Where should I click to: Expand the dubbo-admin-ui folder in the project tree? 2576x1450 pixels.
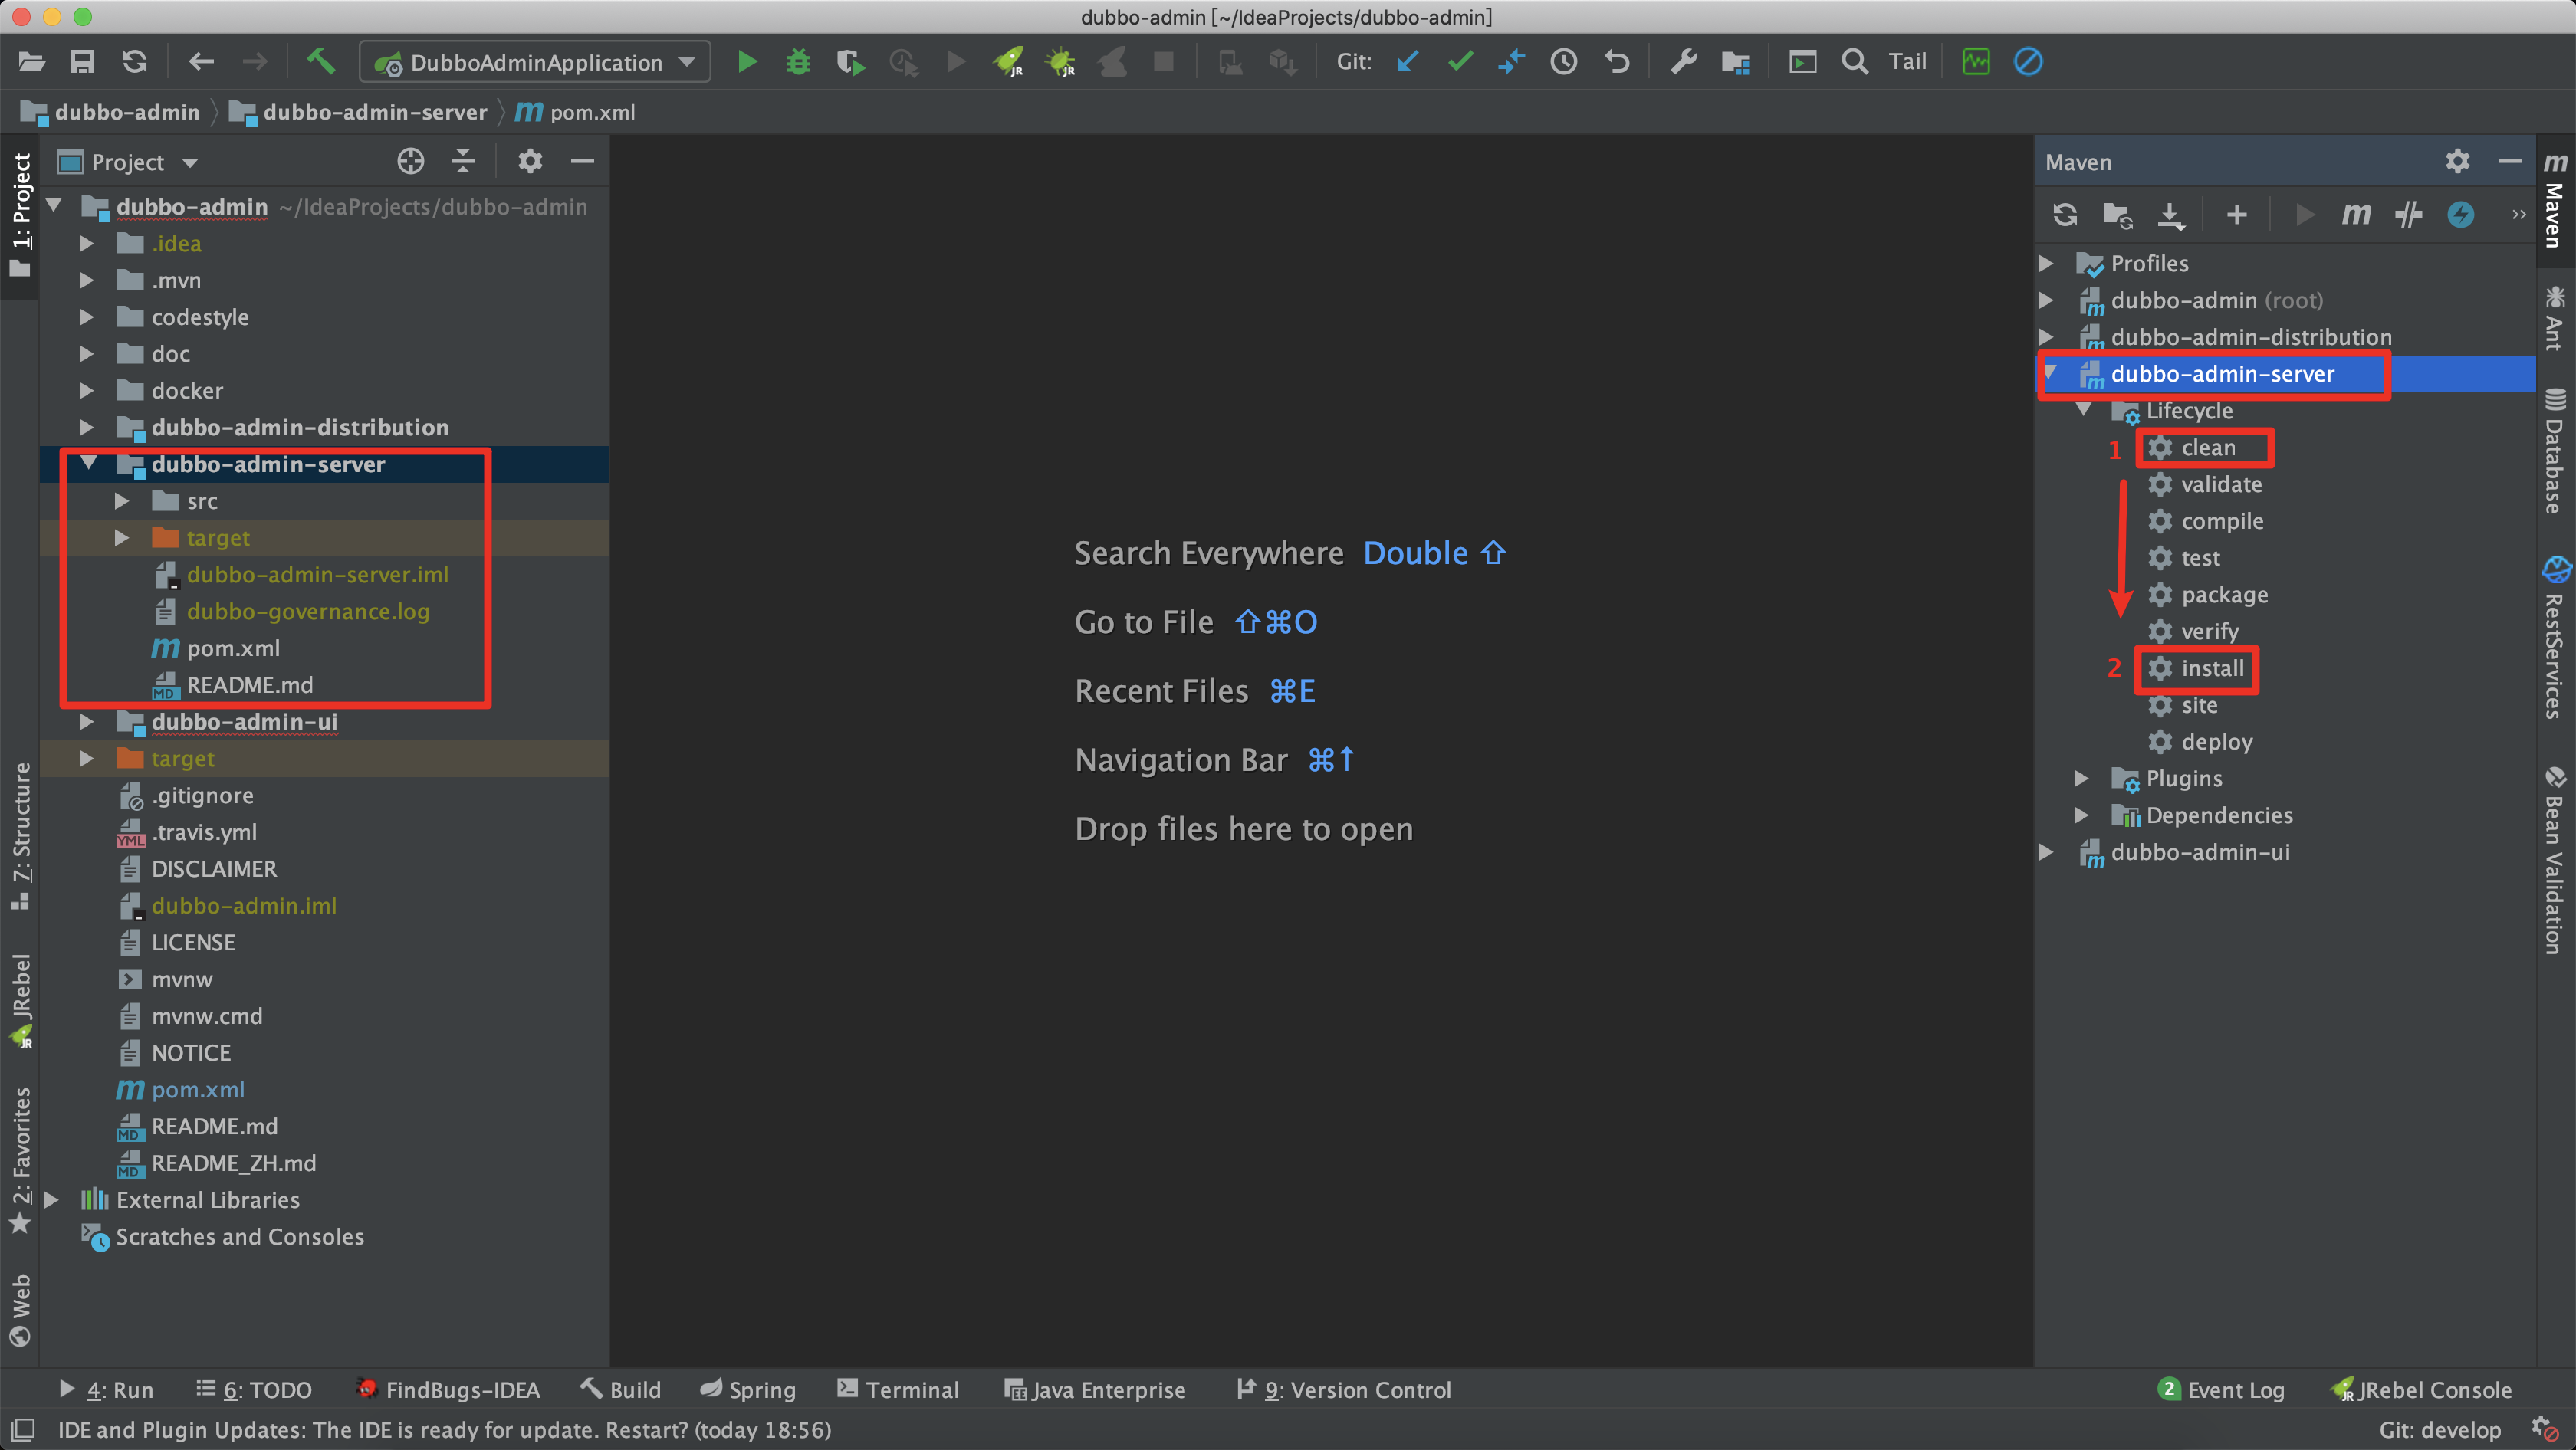click(x=87, y=723)
